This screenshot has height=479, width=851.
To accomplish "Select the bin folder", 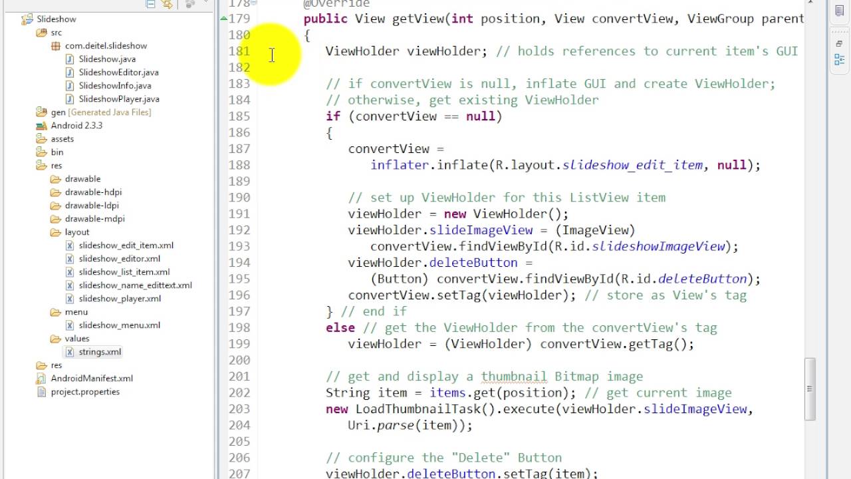I will tap(57, 152).
